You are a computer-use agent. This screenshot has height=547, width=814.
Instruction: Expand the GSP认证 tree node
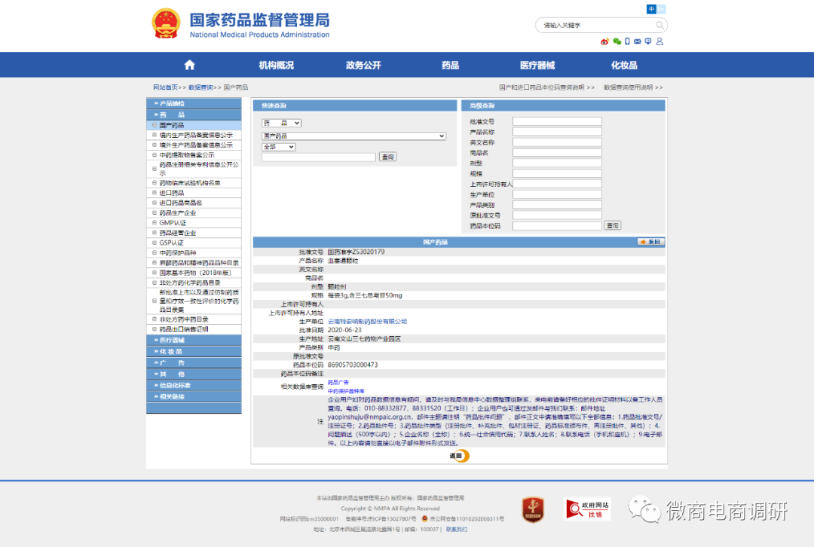[x=155, y=243]
